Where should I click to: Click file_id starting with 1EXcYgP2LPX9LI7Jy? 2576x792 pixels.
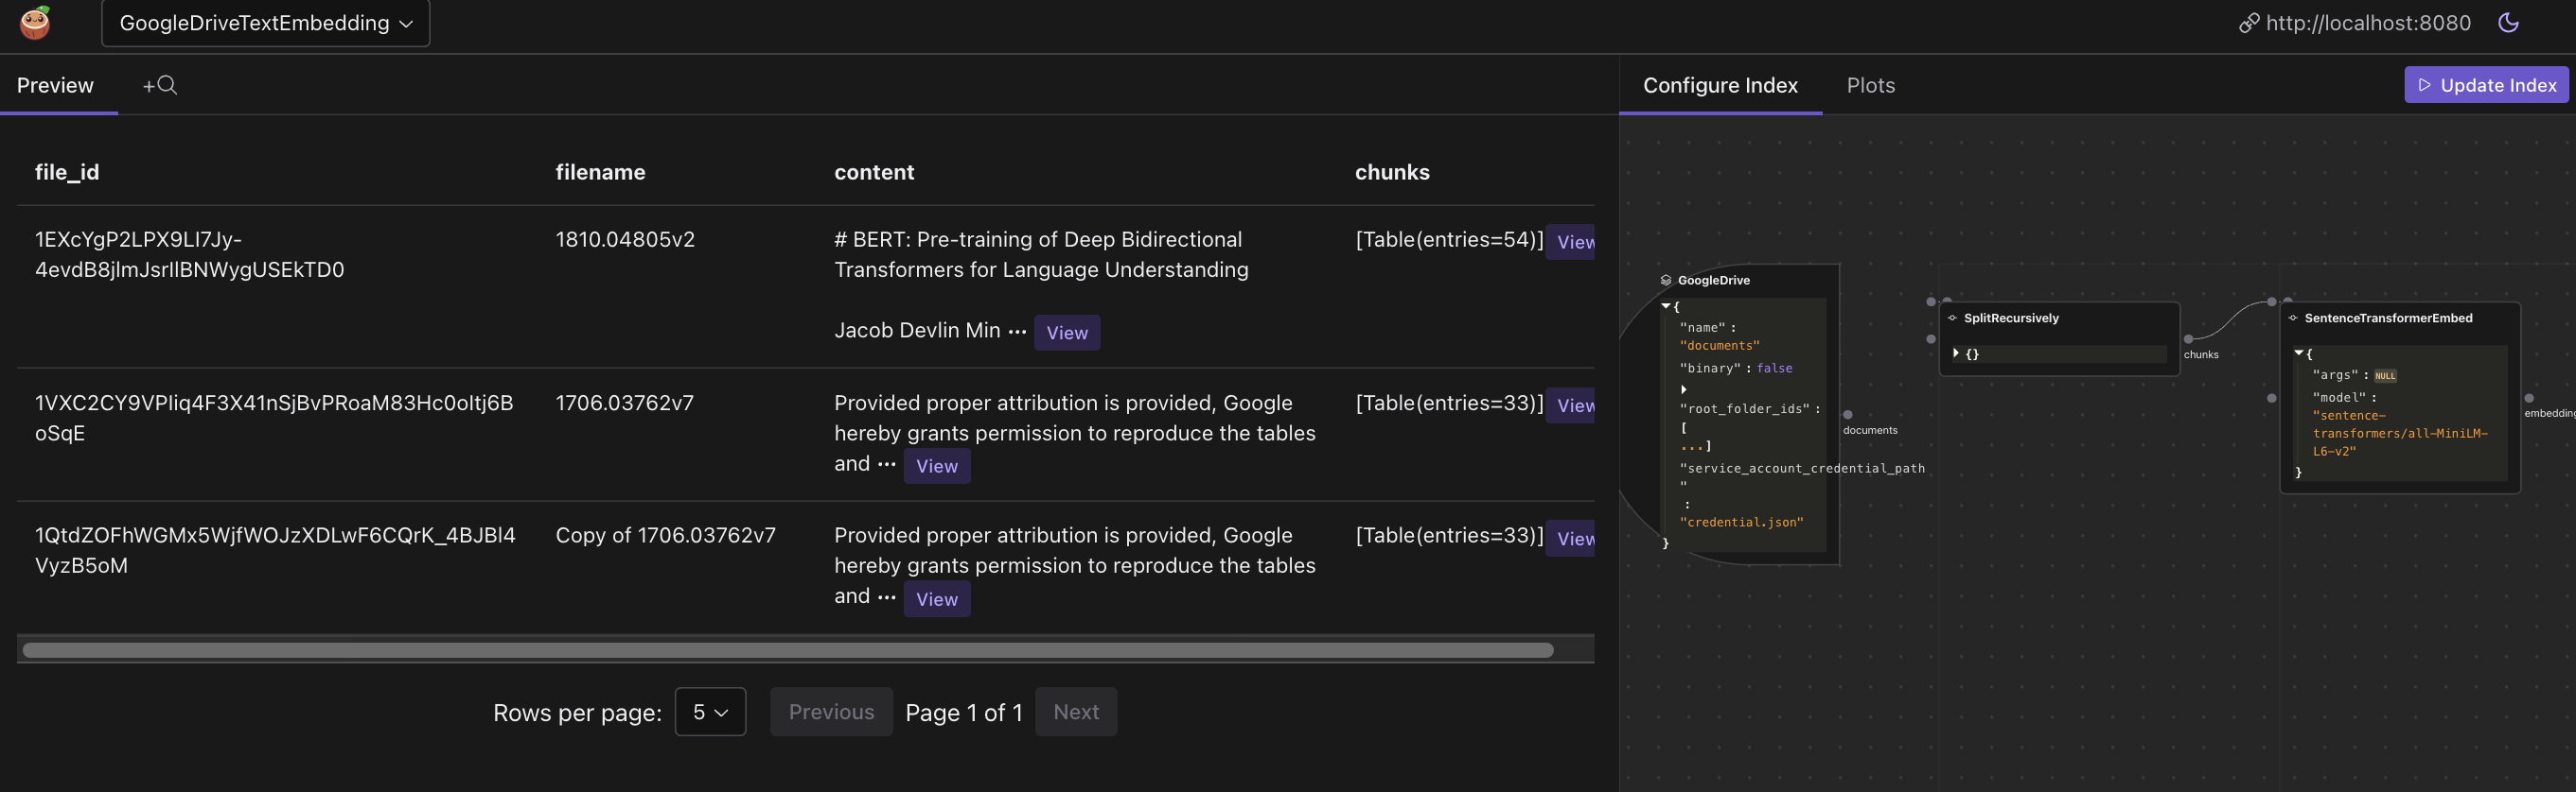pos(189,254)
